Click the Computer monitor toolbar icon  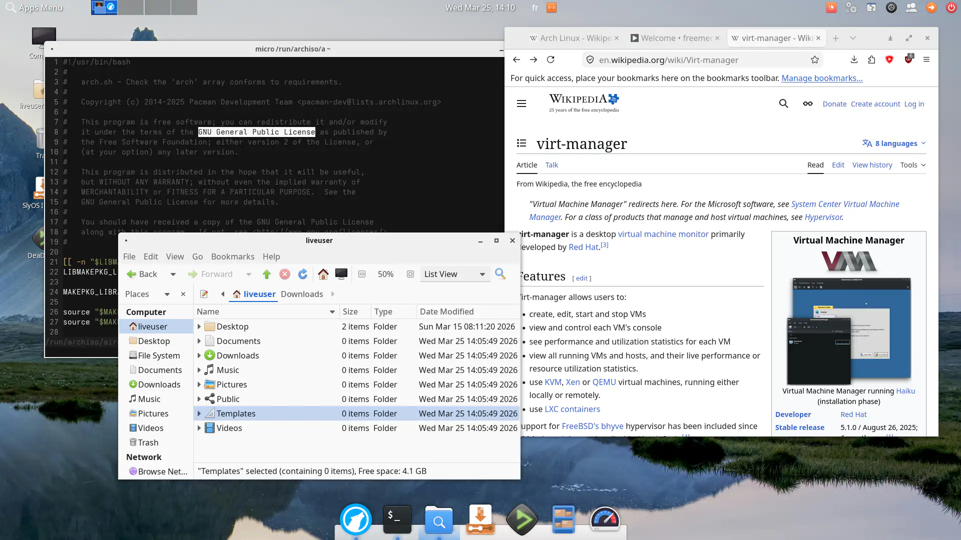pyautogui.click(x=341, y=274)
